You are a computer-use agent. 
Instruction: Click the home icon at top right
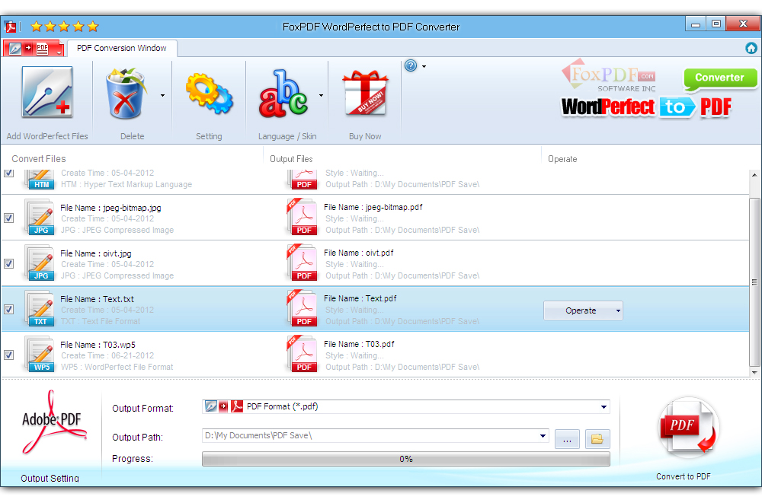(x=751, y=48)
